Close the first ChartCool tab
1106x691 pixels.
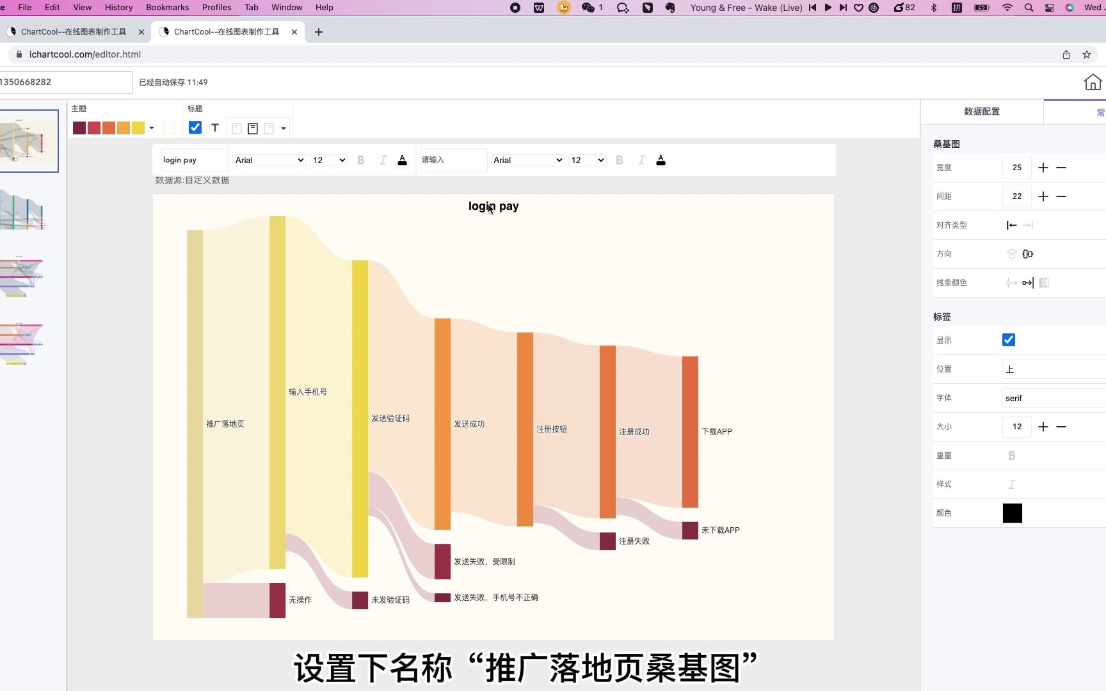tap(141, 32)
